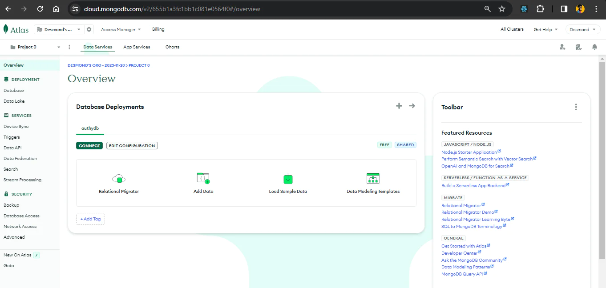Open the Toolbar panel options dots
The height and width of the screenshot is (288, 606).
[x=576, y=107]
